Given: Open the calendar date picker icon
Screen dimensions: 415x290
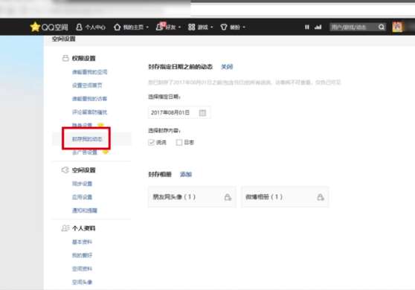Looking at the screenshot, I should [202, 113].
